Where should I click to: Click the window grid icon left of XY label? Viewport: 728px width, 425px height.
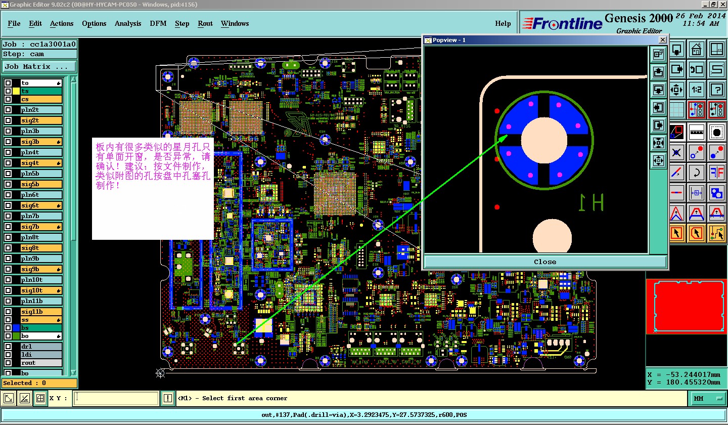click(40, 399)
